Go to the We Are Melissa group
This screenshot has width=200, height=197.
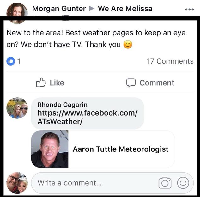125,9
